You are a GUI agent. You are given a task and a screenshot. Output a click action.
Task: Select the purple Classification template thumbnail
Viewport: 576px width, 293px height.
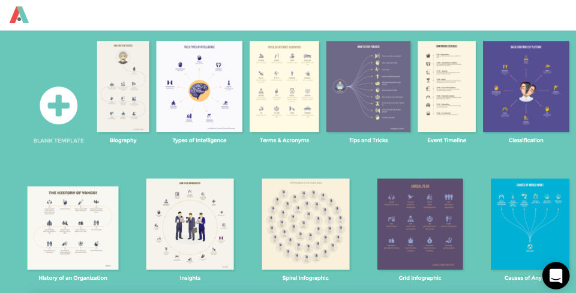(x=526, y=86)
